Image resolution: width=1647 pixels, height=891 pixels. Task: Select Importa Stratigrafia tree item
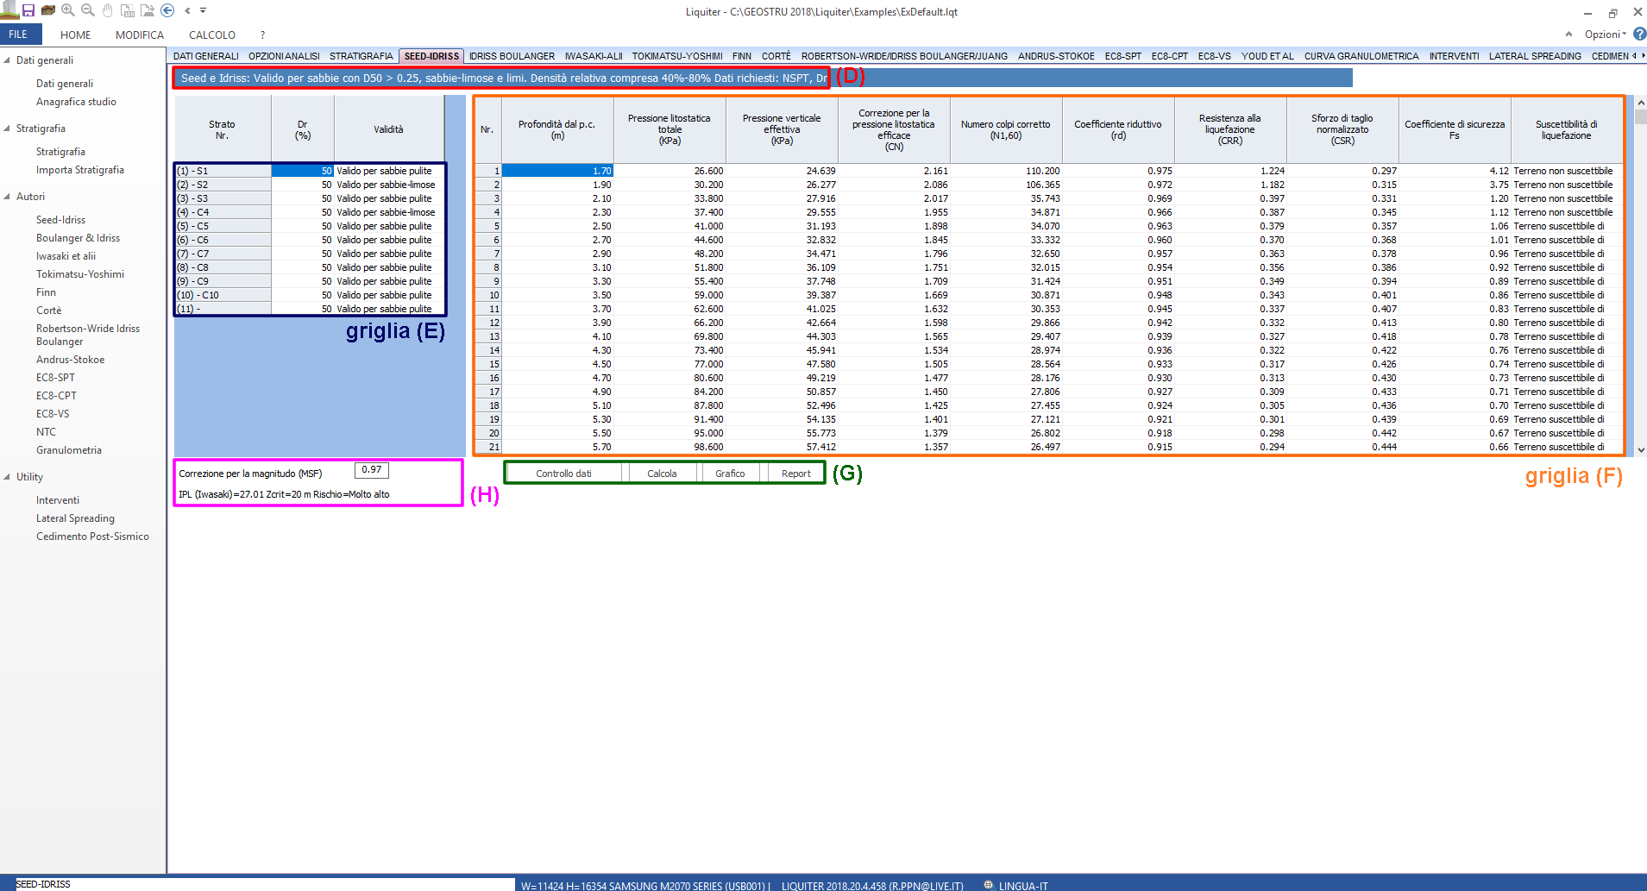[x=80, y=170]
